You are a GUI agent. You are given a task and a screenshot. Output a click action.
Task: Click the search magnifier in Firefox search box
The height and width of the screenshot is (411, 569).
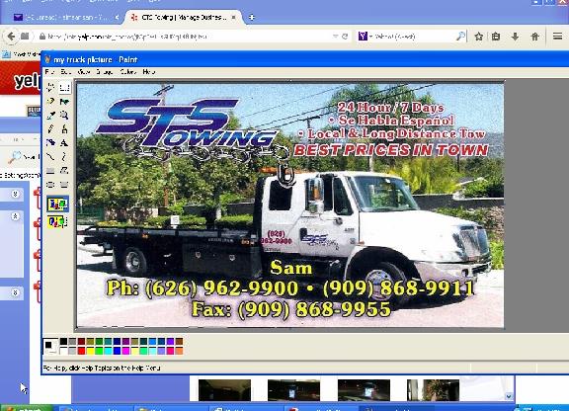point(460,37)
